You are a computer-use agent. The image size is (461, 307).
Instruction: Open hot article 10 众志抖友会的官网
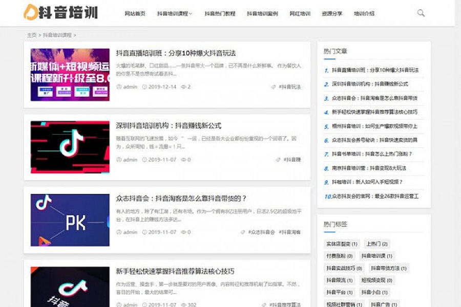pos(375,196)
